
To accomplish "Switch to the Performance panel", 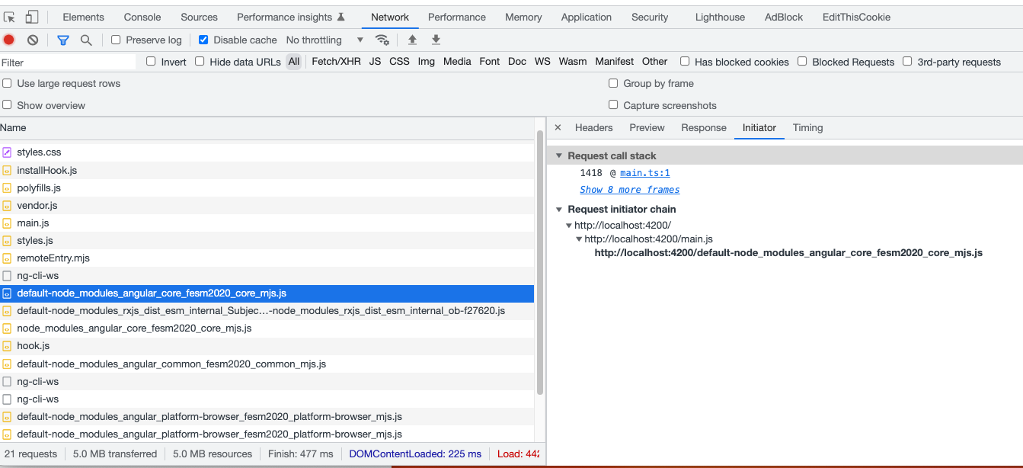I will (x=457, y=17).
